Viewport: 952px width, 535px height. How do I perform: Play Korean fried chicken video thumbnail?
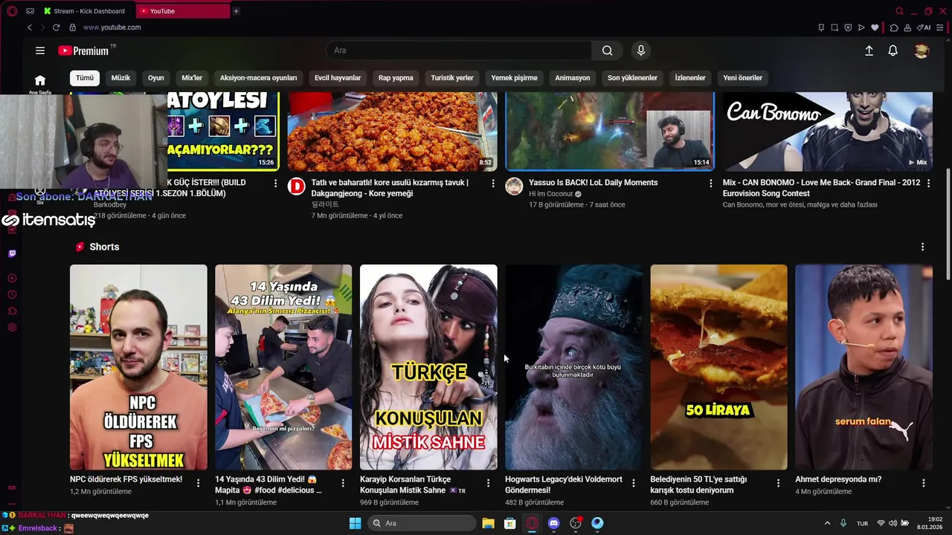tap(393, 132)
